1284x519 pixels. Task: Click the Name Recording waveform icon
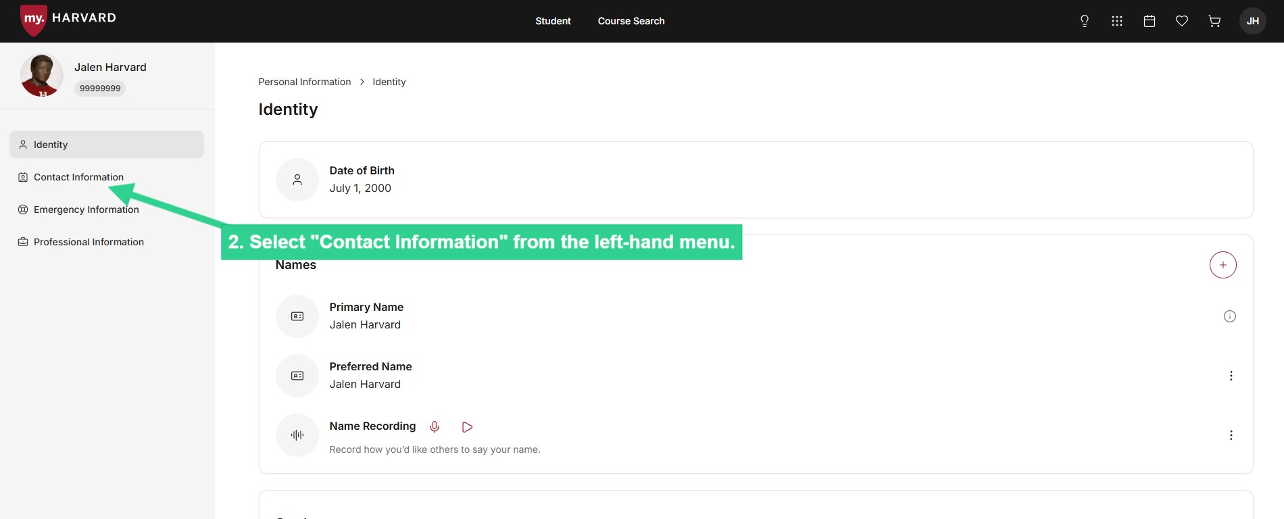(297, 435)
